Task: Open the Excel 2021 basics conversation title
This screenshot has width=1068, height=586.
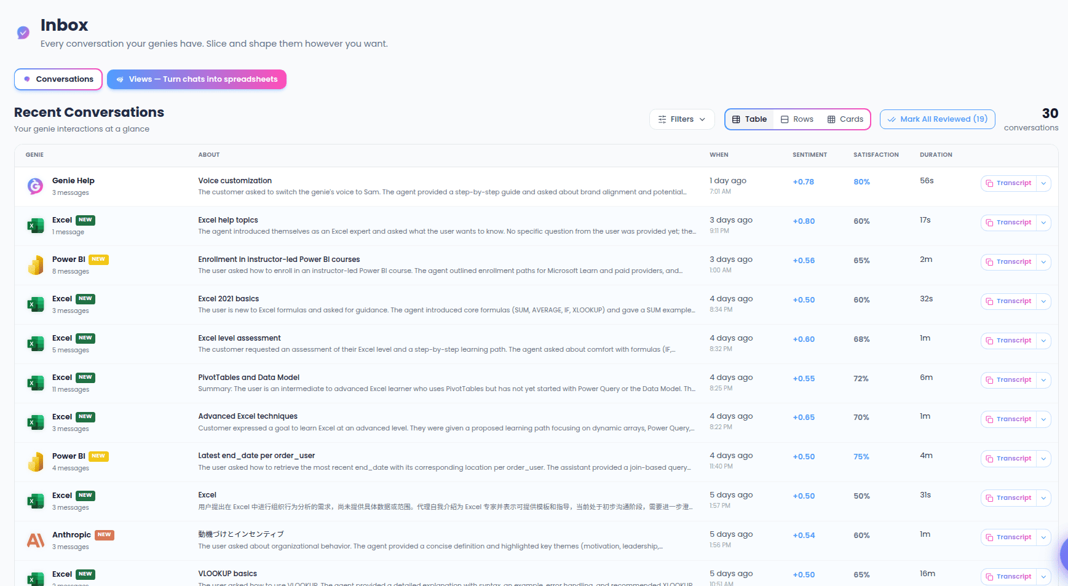Action: point(229,299)
